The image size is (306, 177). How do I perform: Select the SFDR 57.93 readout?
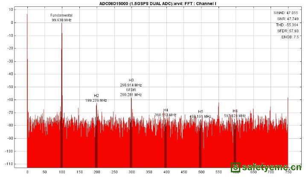(288, 31)
